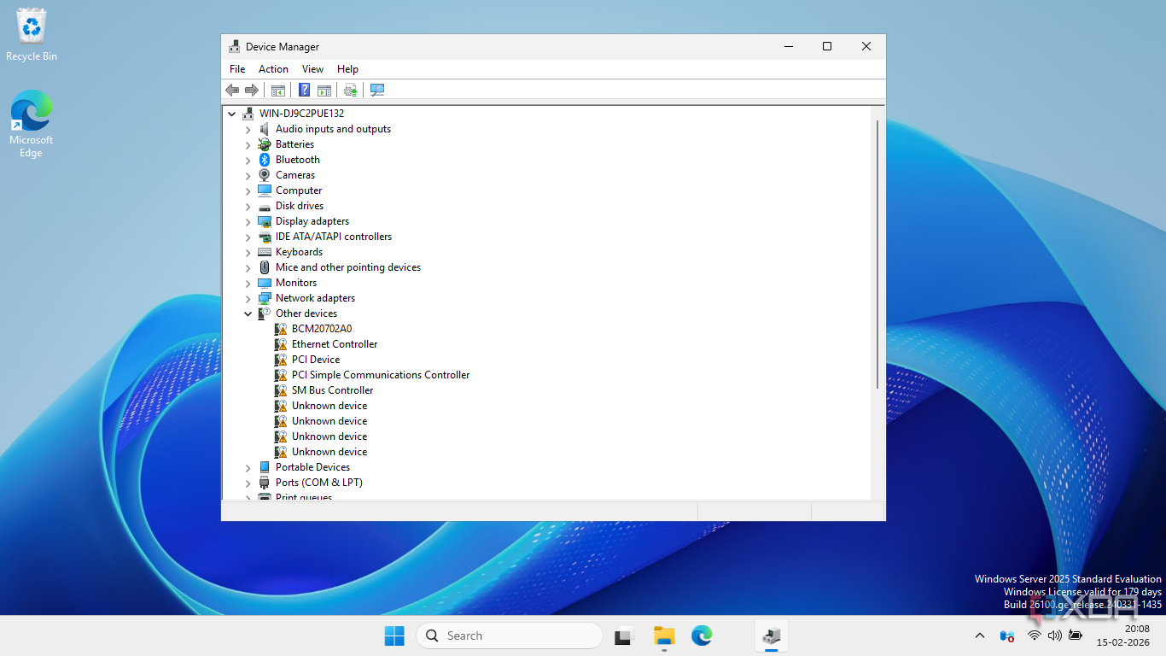
Task: Click the taskbar Search box
Action: [510, 635]
